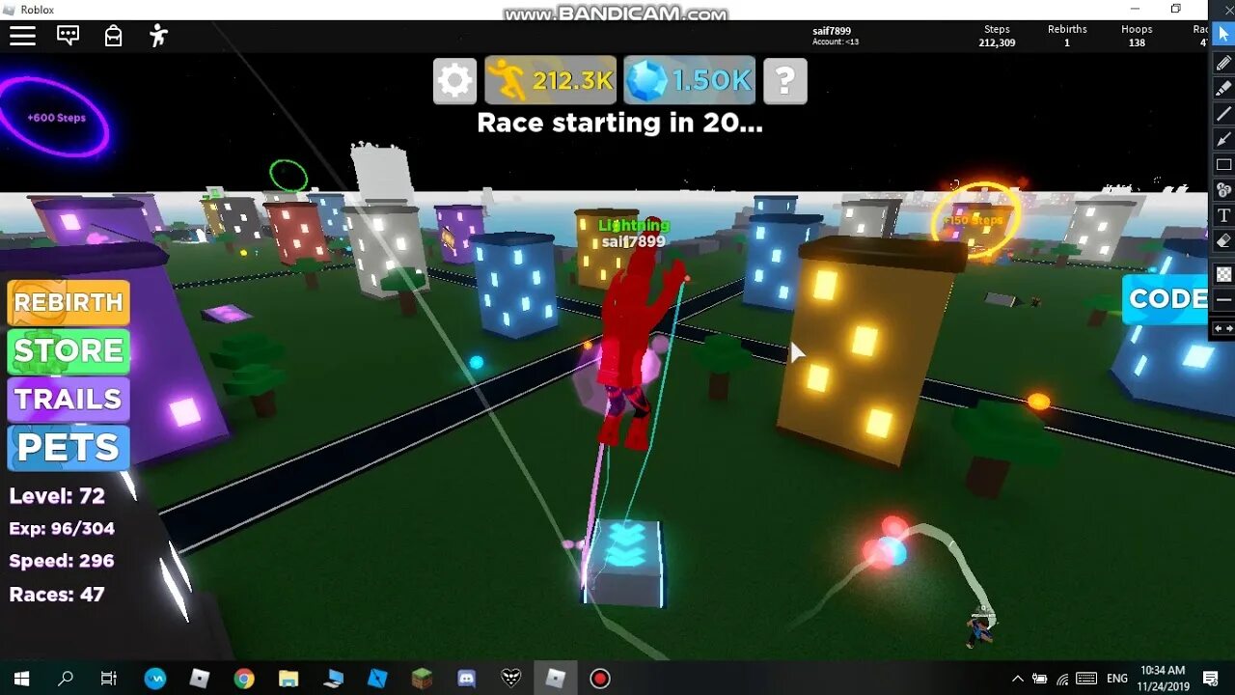Select the active Roblox taskbar window
This screenshot has width=1235, height=695.
point(556,679)
